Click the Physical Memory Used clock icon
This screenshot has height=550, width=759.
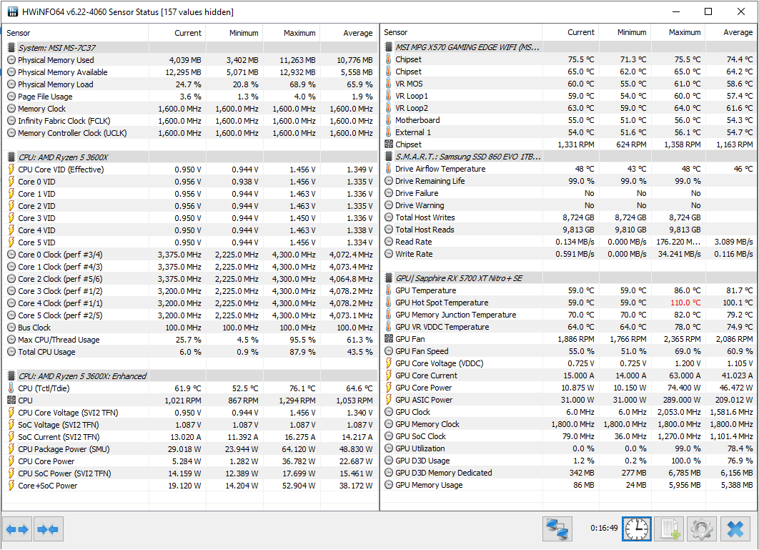click(11, 60)
